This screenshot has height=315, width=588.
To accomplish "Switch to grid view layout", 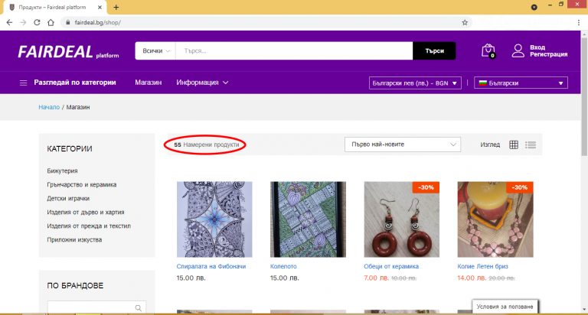I will (514, 145).
